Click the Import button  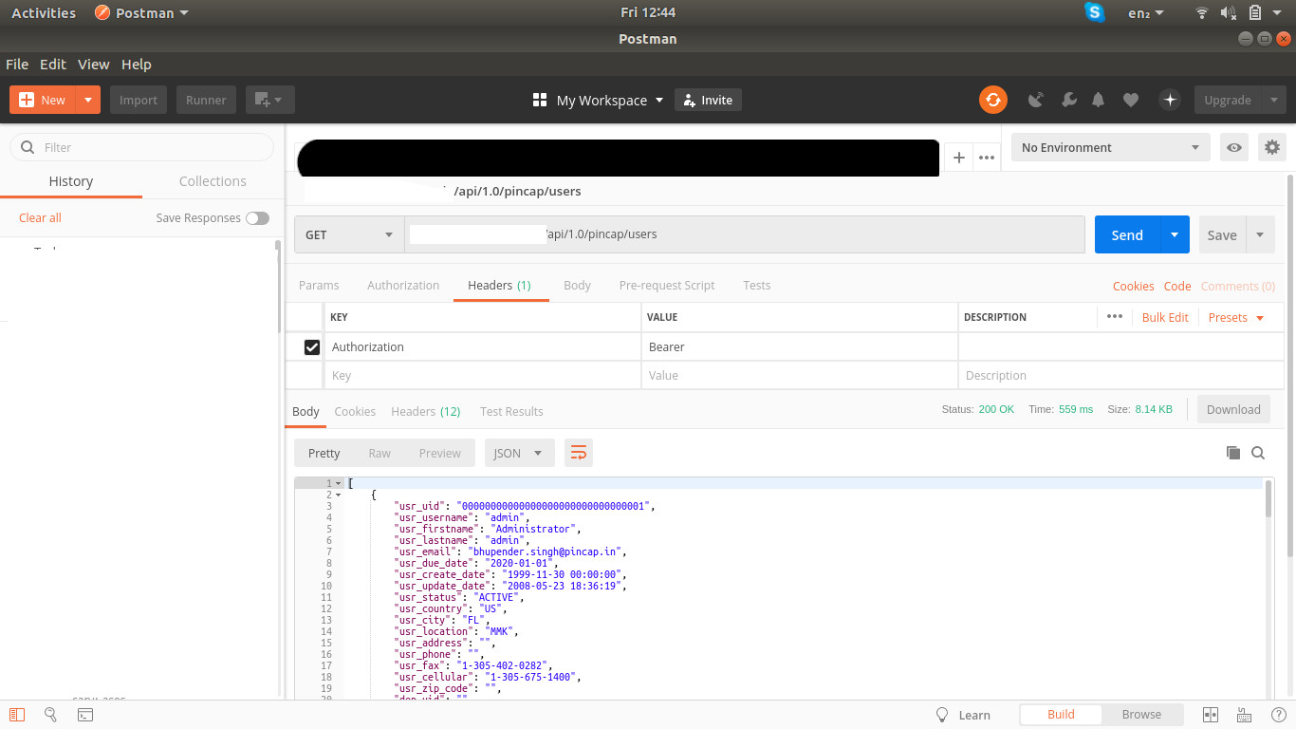click(139, 100)
